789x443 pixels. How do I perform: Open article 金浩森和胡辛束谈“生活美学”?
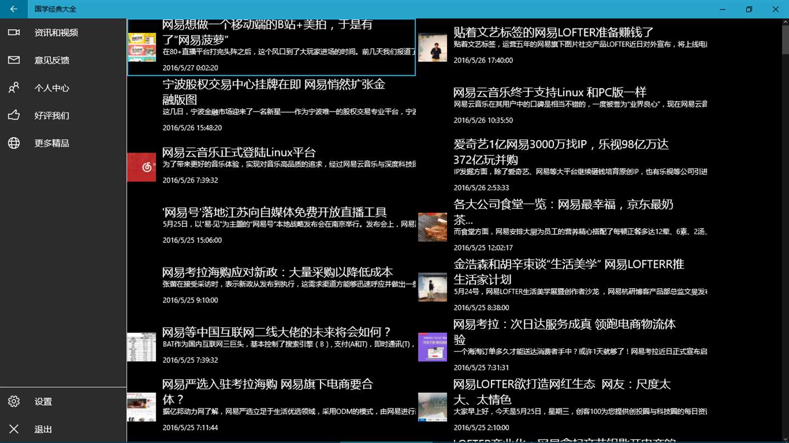pos(562,286)
